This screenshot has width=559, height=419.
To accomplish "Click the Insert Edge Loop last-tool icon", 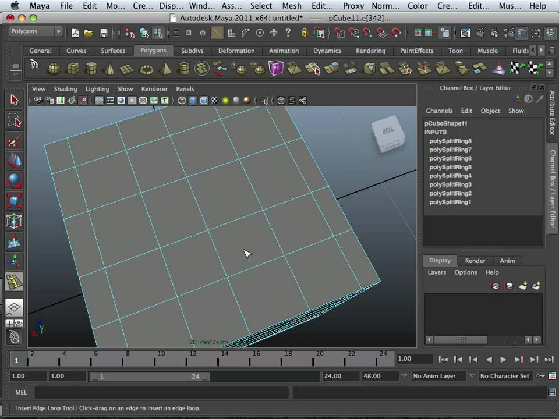I will point(14,282).
